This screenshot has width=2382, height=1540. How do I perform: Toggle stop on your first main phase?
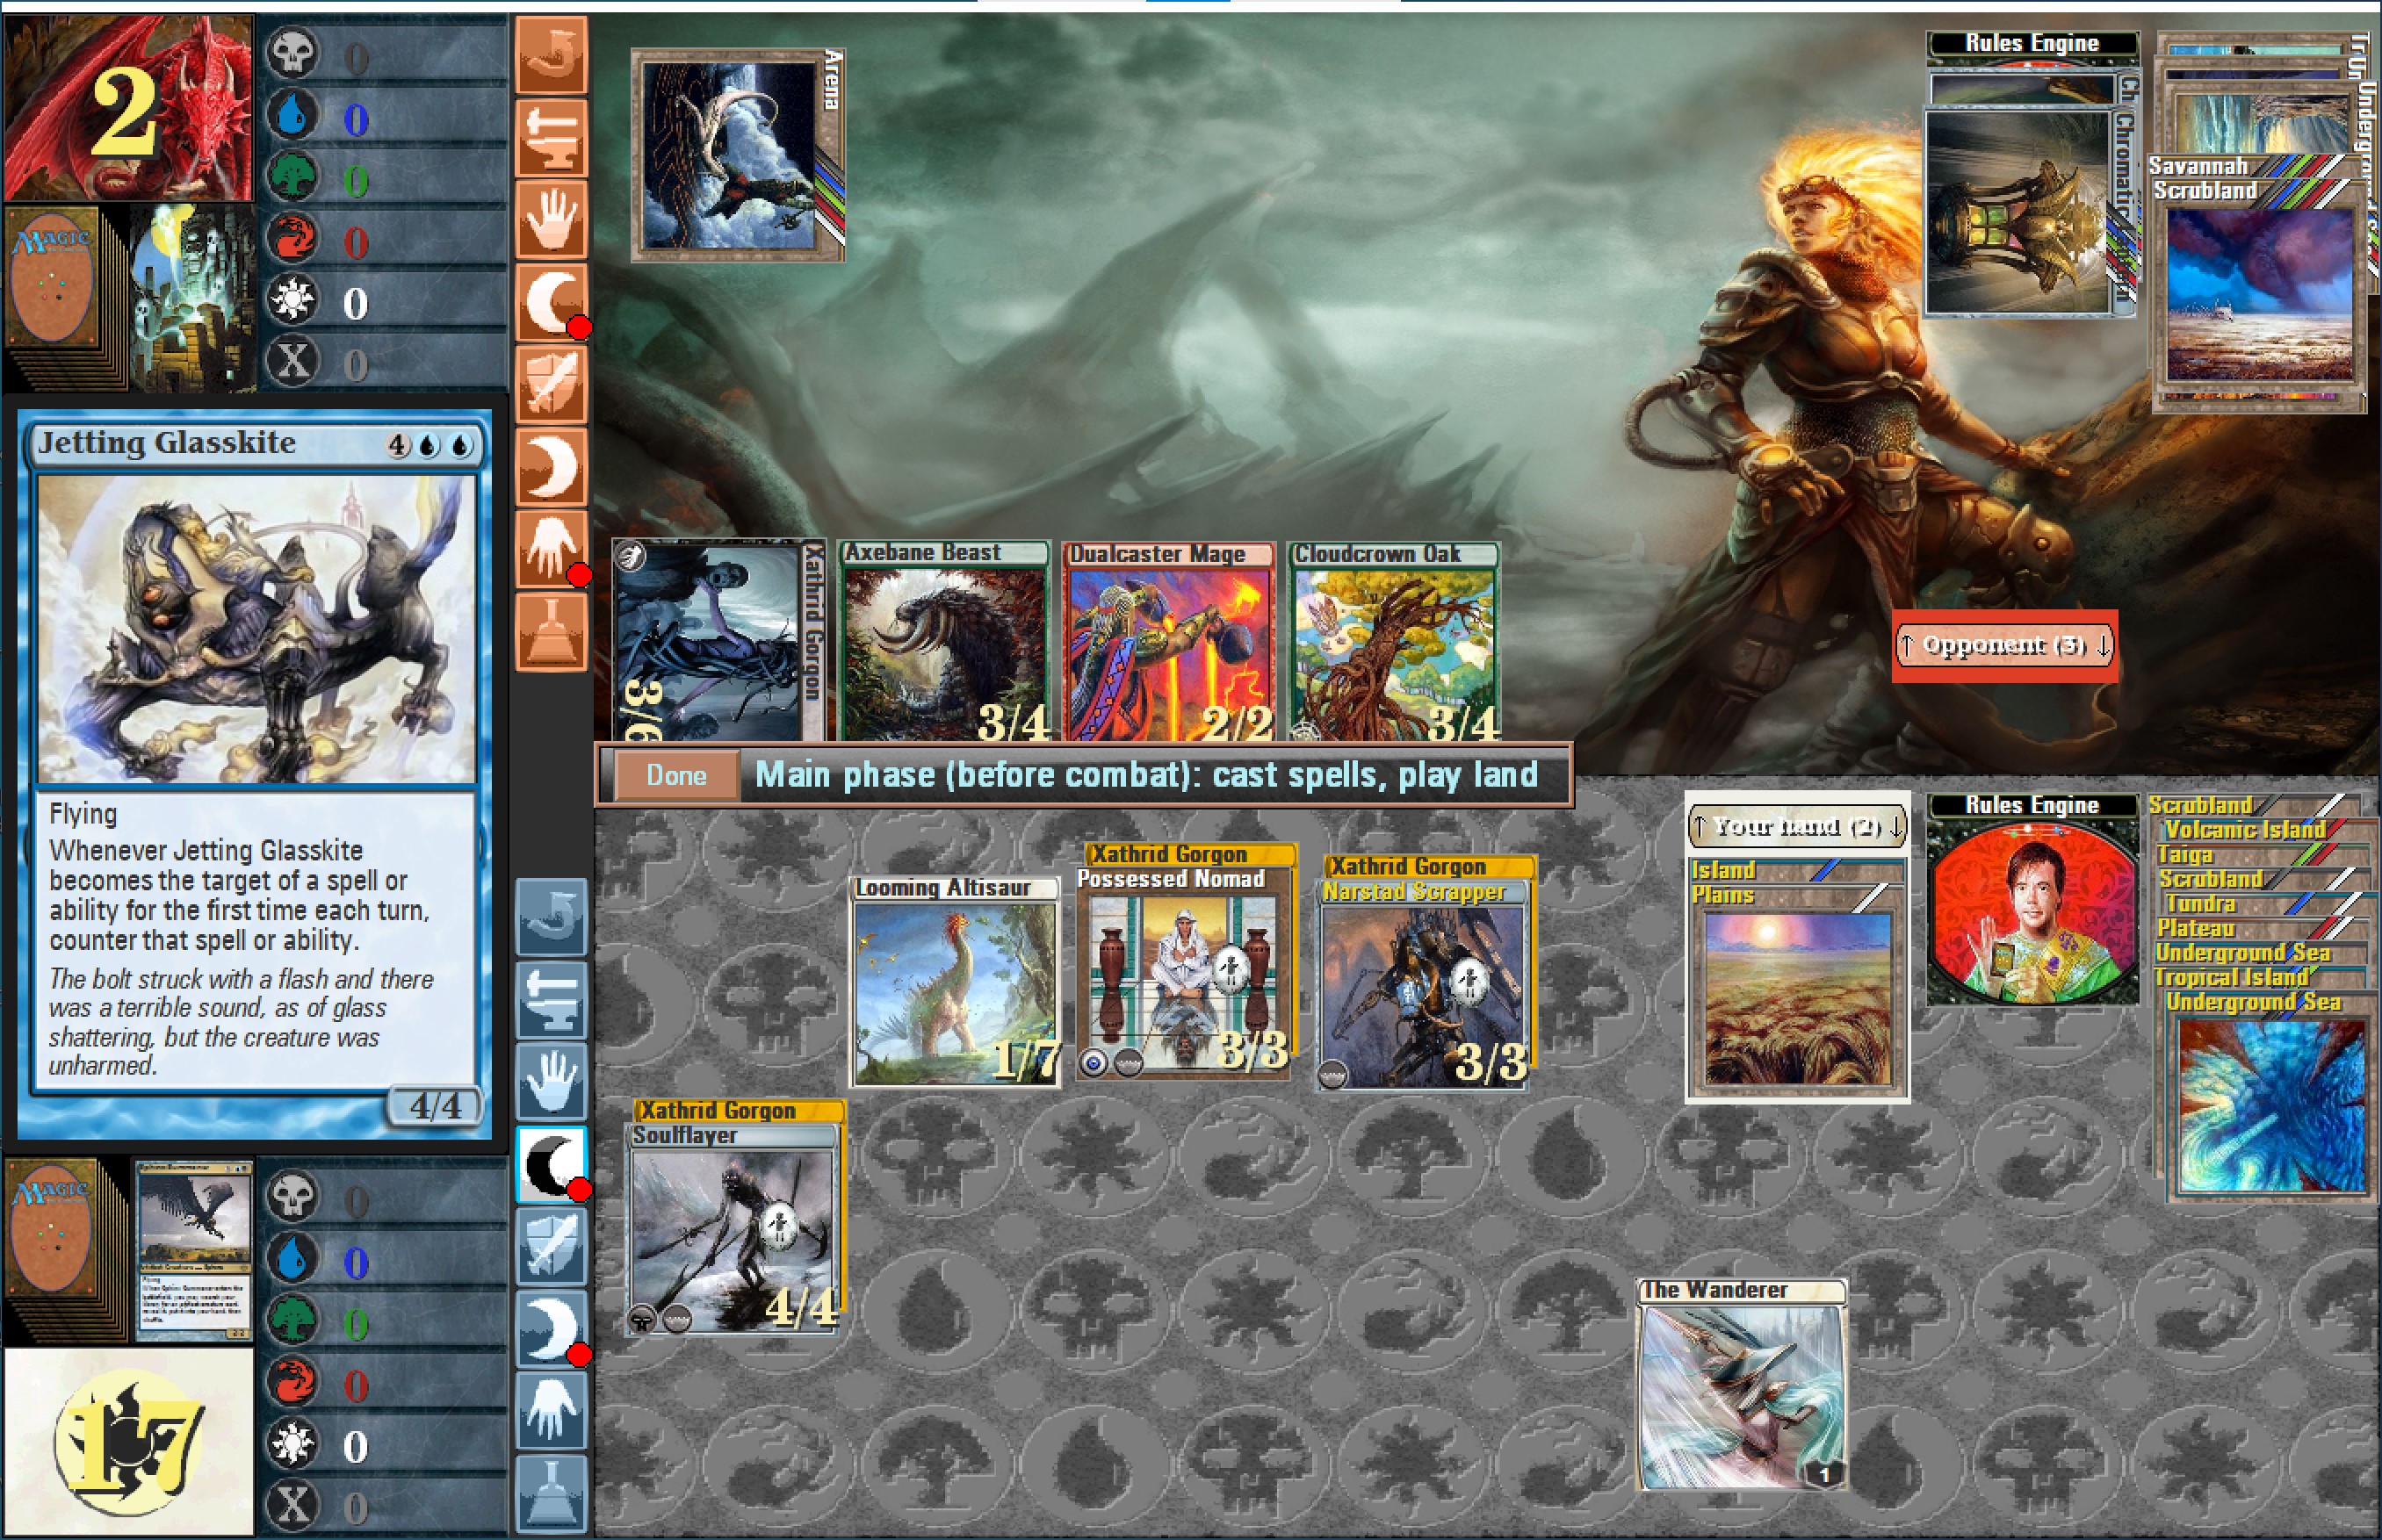[x=552, y=1165]
